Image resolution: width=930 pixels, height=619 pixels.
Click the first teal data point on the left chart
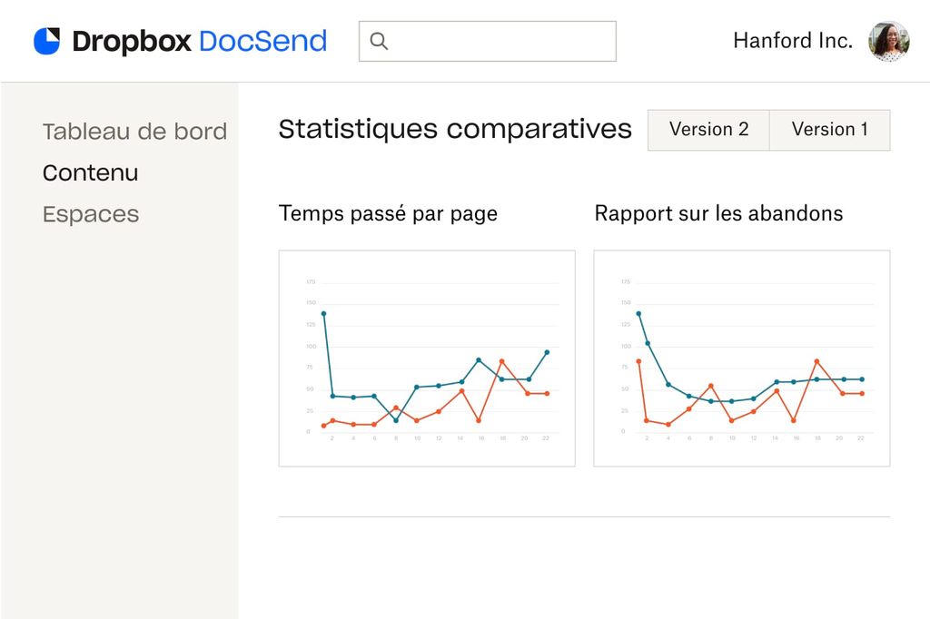point(323,313)
